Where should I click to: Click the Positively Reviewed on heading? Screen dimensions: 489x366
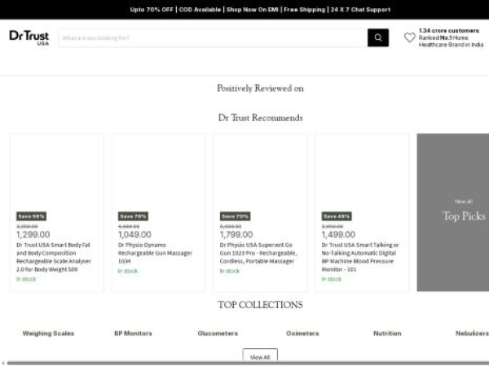260,89
